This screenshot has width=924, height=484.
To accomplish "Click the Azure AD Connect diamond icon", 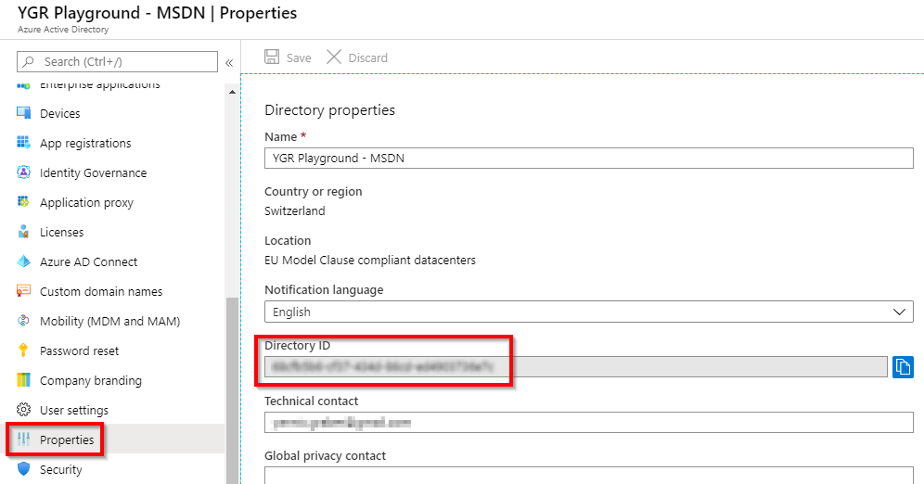I will click(x=23, y=261).
